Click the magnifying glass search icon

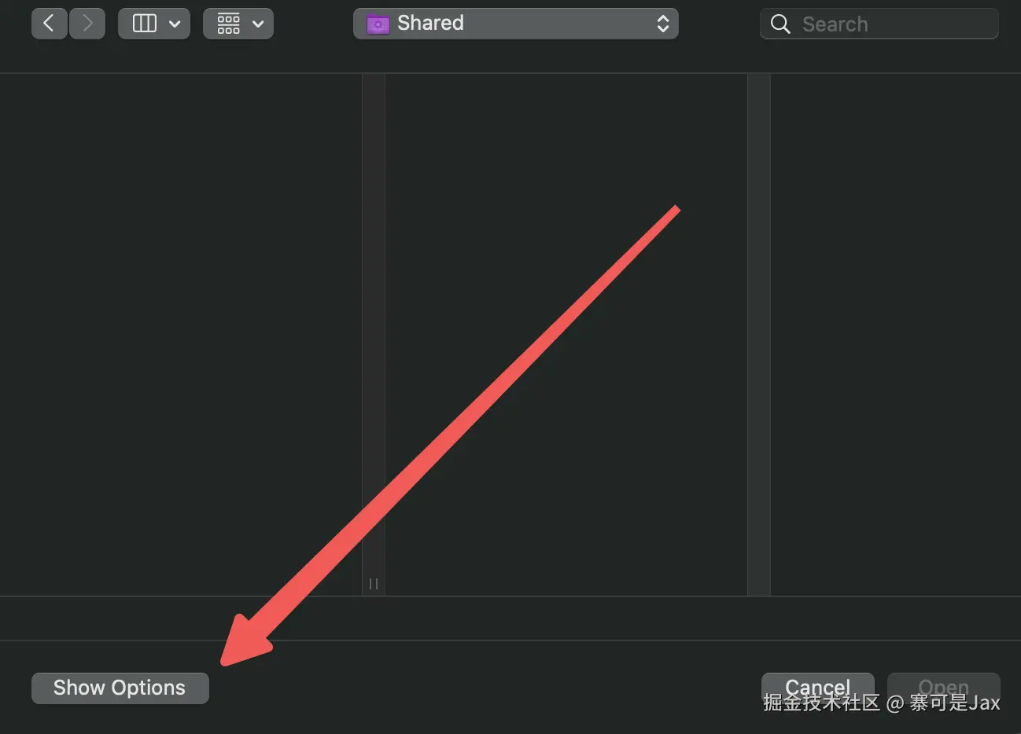(780, 24)
